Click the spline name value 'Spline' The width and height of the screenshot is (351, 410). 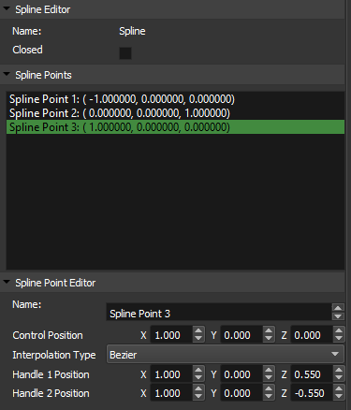(x=132, y=31)
